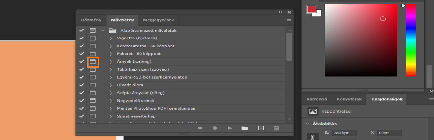Uncheck the Vignetta (kijelölés) checkmark
The height and width of the screenshot is (140, 434).
[x=82, y=38]
